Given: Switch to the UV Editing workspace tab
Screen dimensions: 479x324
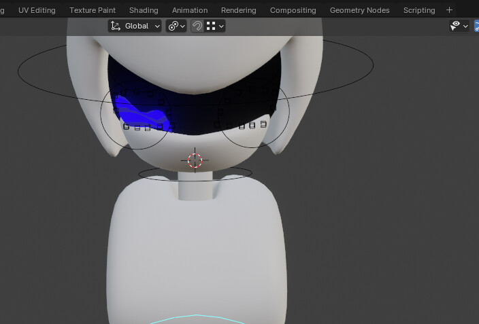Looking at the screenshot, I should (x=37, y=10).
